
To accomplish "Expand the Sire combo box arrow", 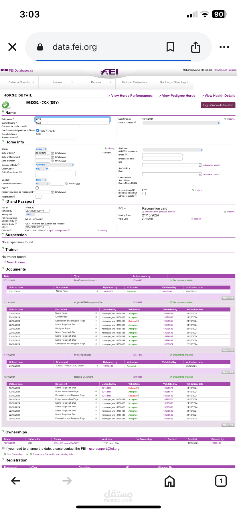I will coord(200,165).
